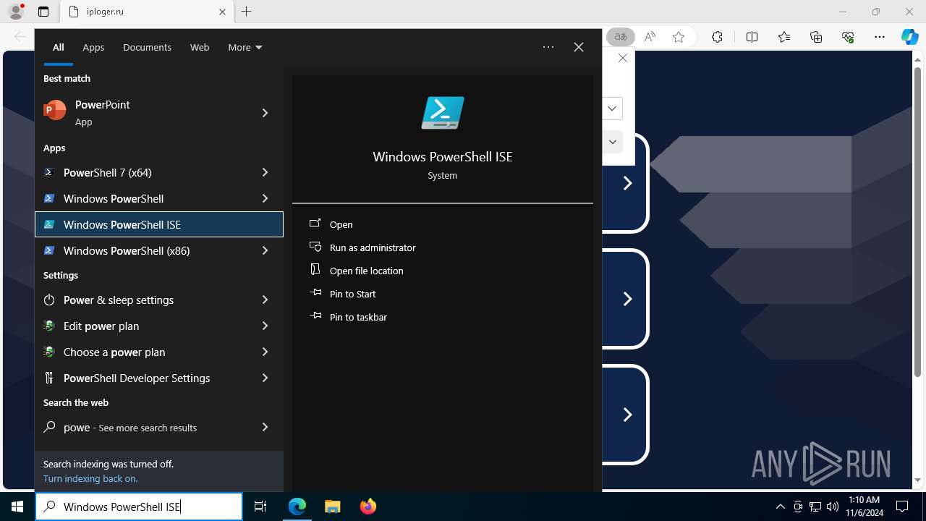Expand Windows PowerShell details arrow
Viewport: 926px width, 521px height.
[265, 198]
